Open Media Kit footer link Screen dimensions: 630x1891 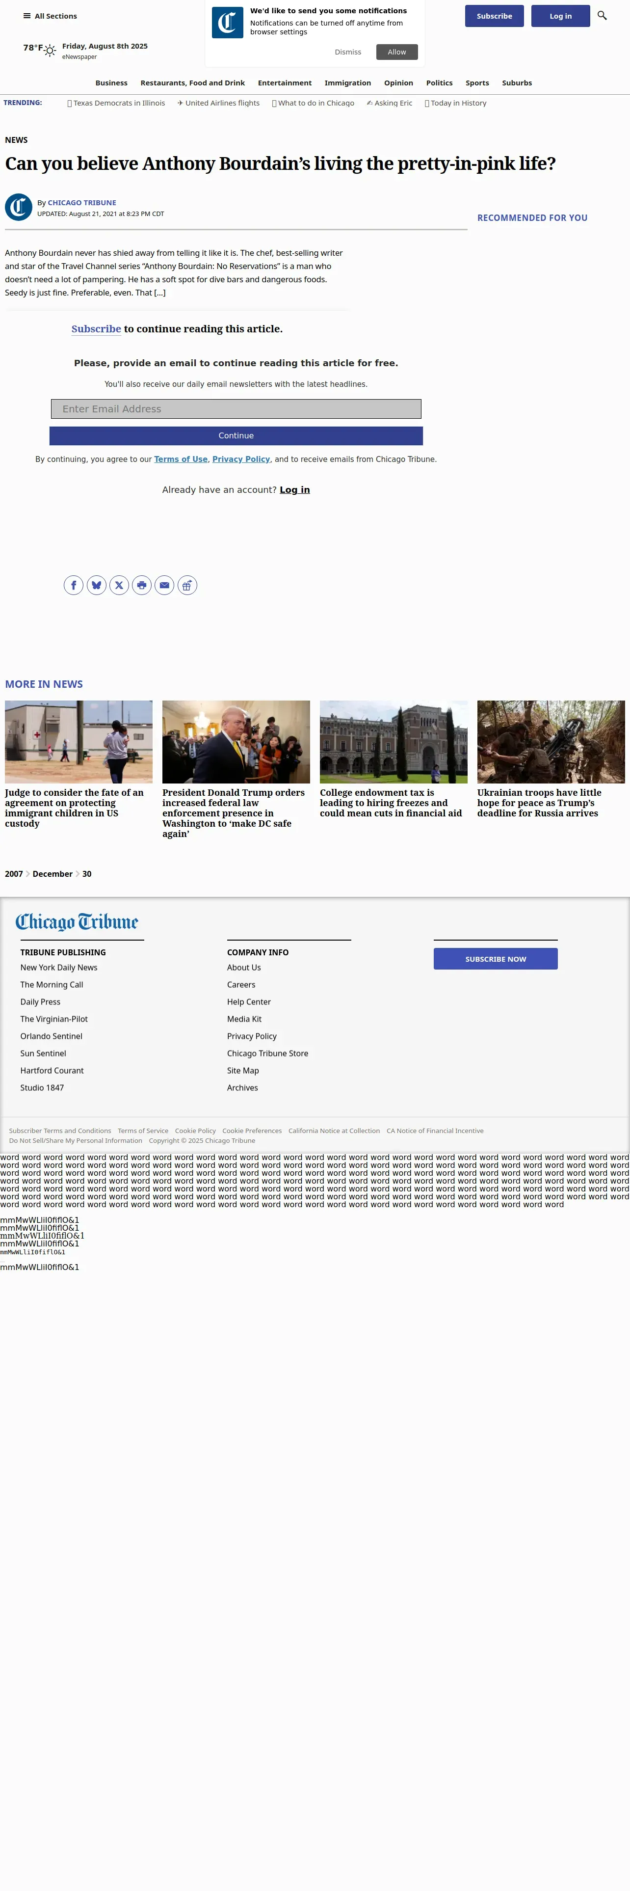pyautogui.click(x=244, y=1019)
